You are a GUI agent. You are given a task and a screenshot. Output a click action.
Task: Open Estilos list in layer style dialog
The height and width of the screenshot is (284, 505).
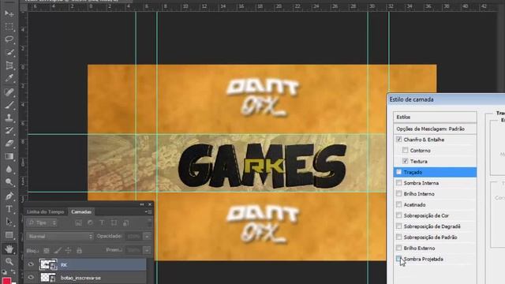(x=435, y=117)
